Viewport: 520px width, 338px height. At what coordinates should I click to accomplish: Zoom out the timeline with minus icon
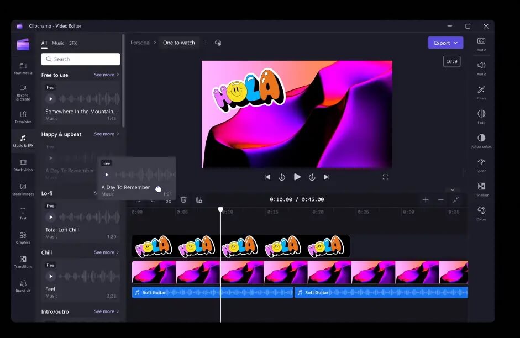click(x=440, y=199)
